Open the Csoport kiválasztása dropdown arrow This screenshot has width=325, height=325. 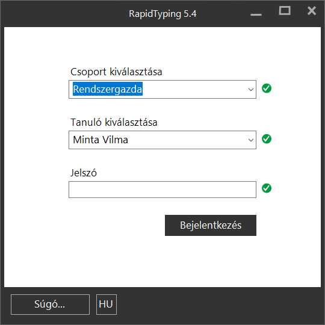coord(251,90)
